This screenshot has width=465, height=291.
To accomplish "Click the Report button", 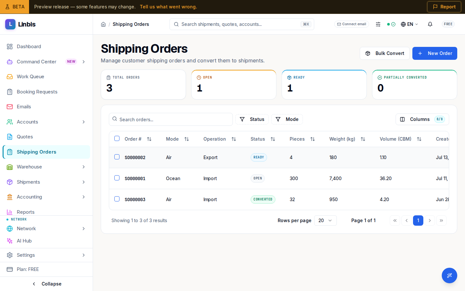I will 444,7.
